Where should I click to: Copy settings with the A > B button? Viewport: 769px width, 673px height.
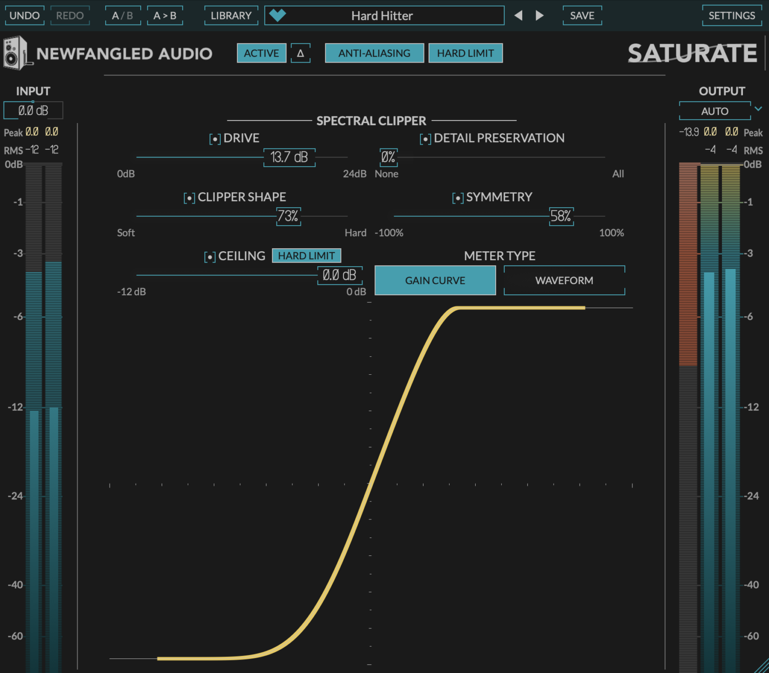tap(165, 16)
